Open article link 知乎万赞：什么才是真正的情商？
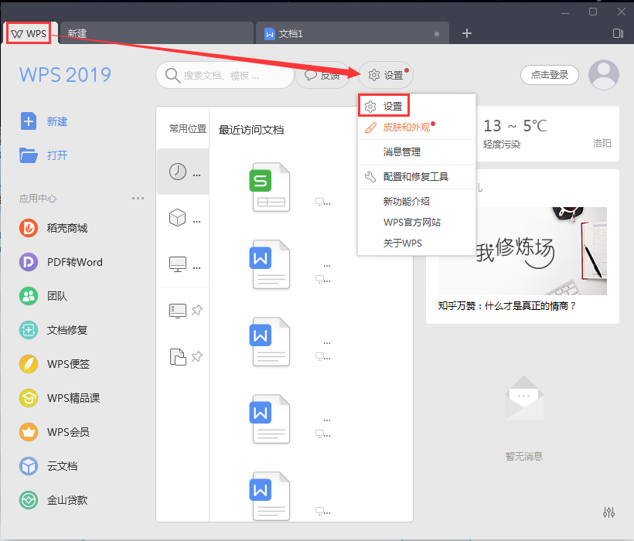 point(506,306)
